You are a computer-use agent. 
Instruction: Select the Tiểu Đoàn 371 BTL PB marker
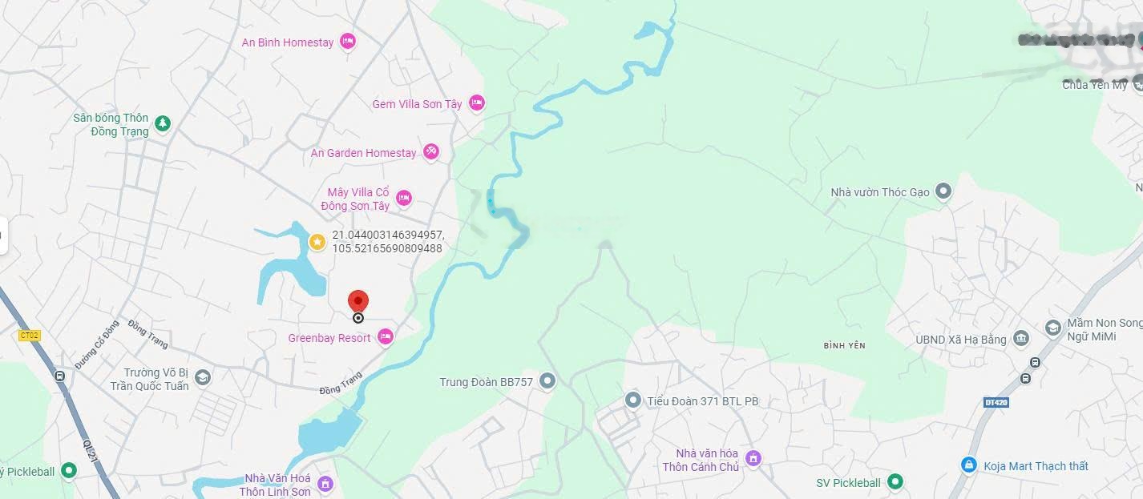(633, 400)
